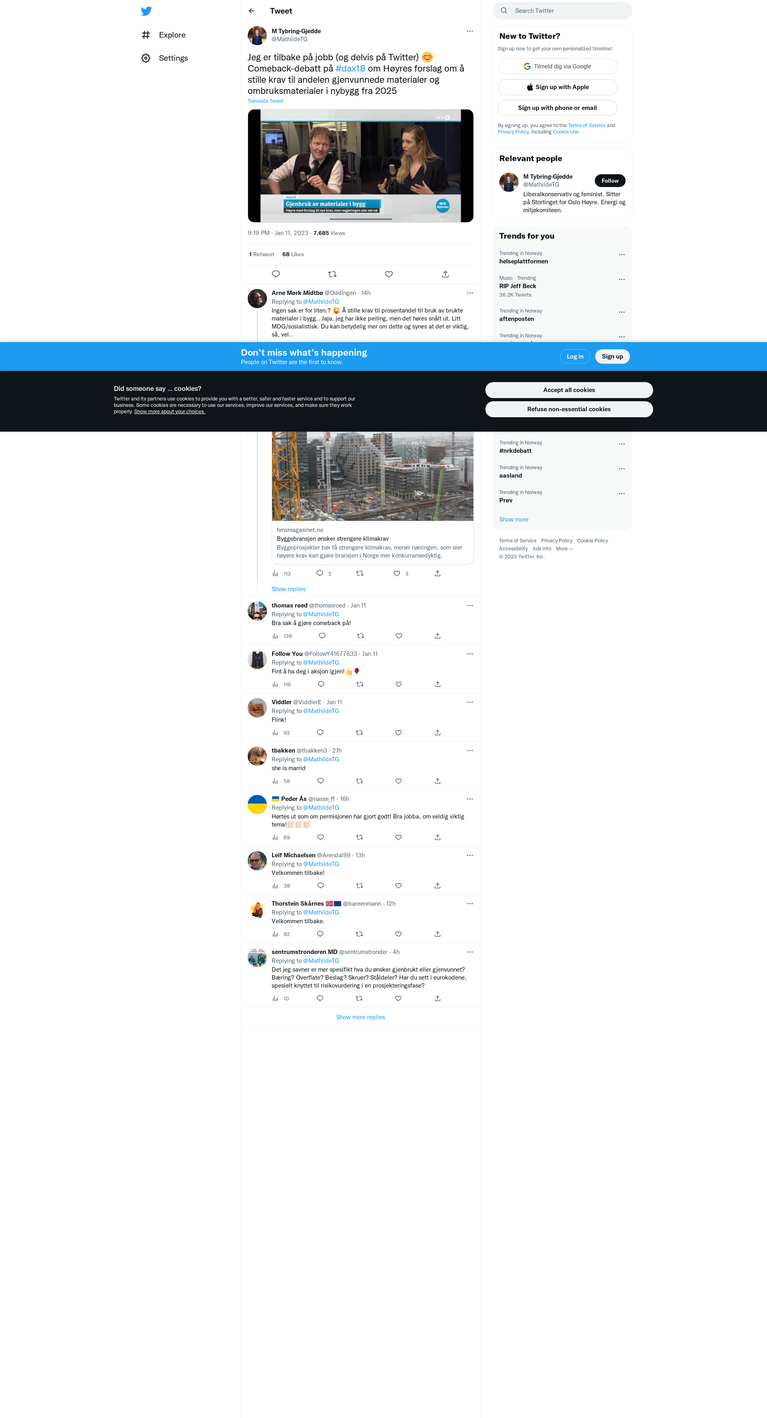Like the main tweet
767x1418 pixels.
(389, 274)
